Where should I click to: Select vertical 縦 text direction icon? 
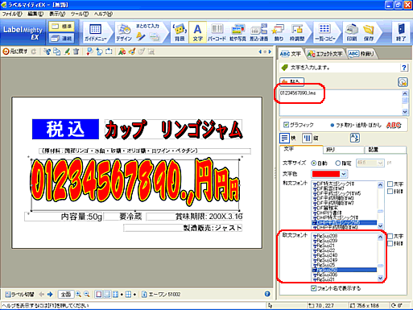(307, 138)
